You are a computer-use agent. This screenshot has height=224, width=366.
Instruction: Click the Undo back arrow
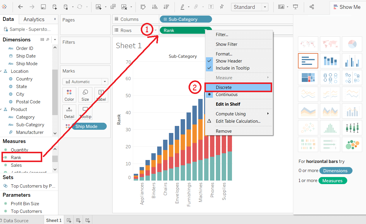(x=20, y=7)
